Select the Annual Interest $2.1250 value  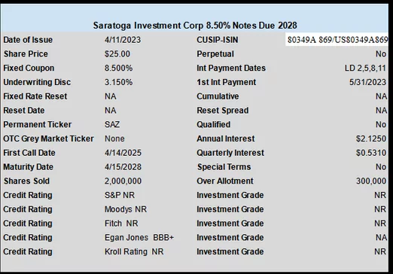tap(371, 139)
